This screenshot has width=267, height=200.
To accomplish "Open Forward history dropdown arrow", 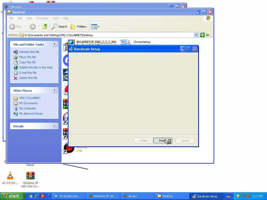I will (x=39, y=27).
